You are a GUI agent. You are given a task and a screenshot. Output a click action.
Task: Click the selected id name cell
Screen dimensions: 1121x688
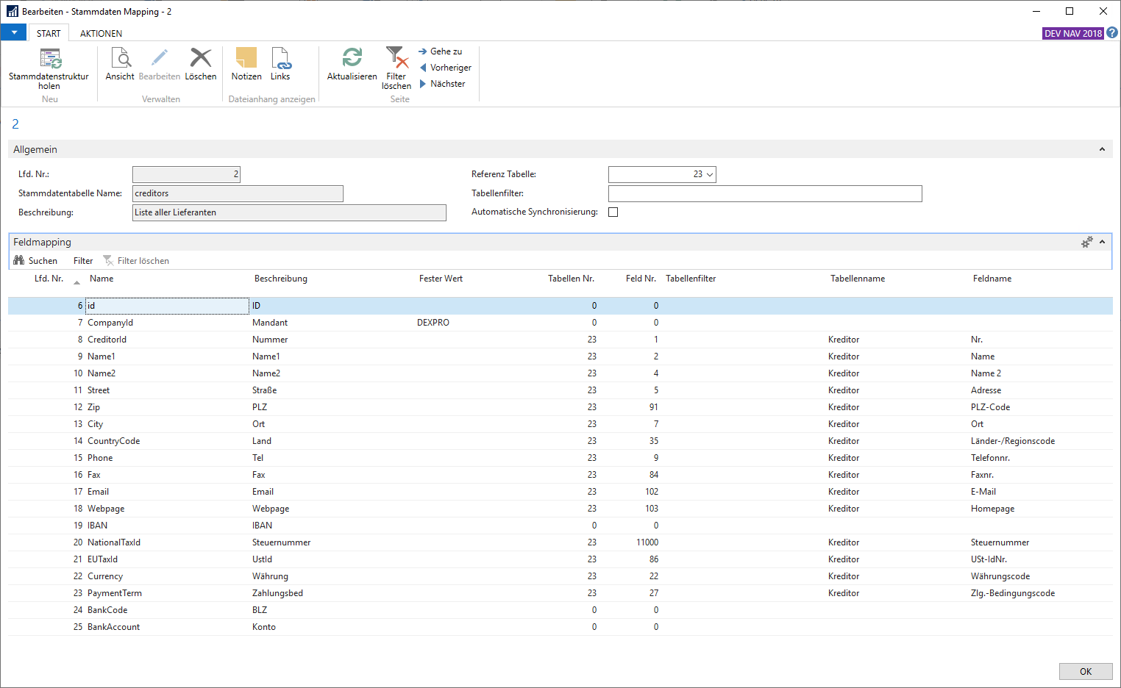coord(167,306)
